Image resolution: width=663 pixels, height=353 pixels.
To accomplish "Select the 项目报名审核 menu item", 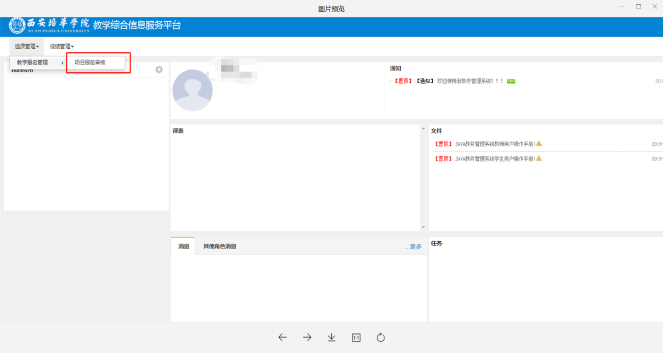I will [x=90, y=63].
